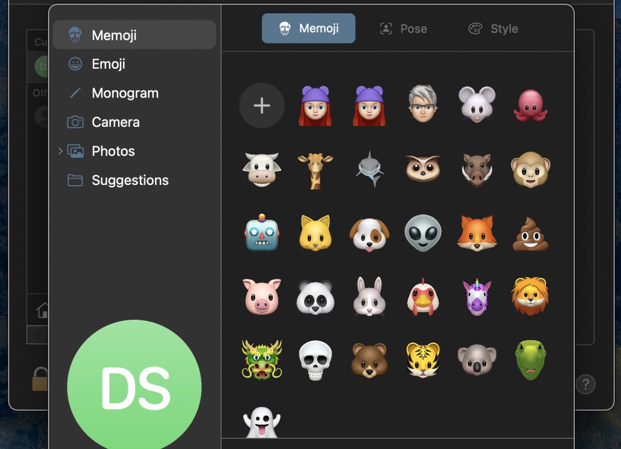
Task: Open the Suggestions folder
Action: pos(130,180)
